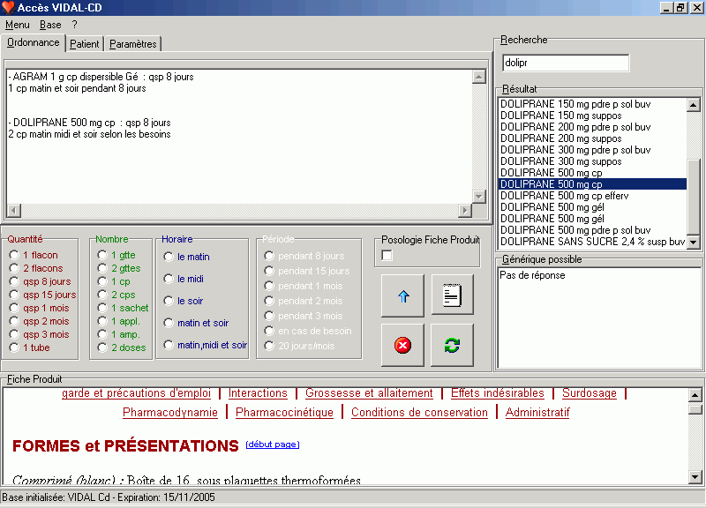Screen dimensions: 706x508
Task: Select 'DOLIPRANE 500 mg cp efferv' result
Action: (592, 196)
